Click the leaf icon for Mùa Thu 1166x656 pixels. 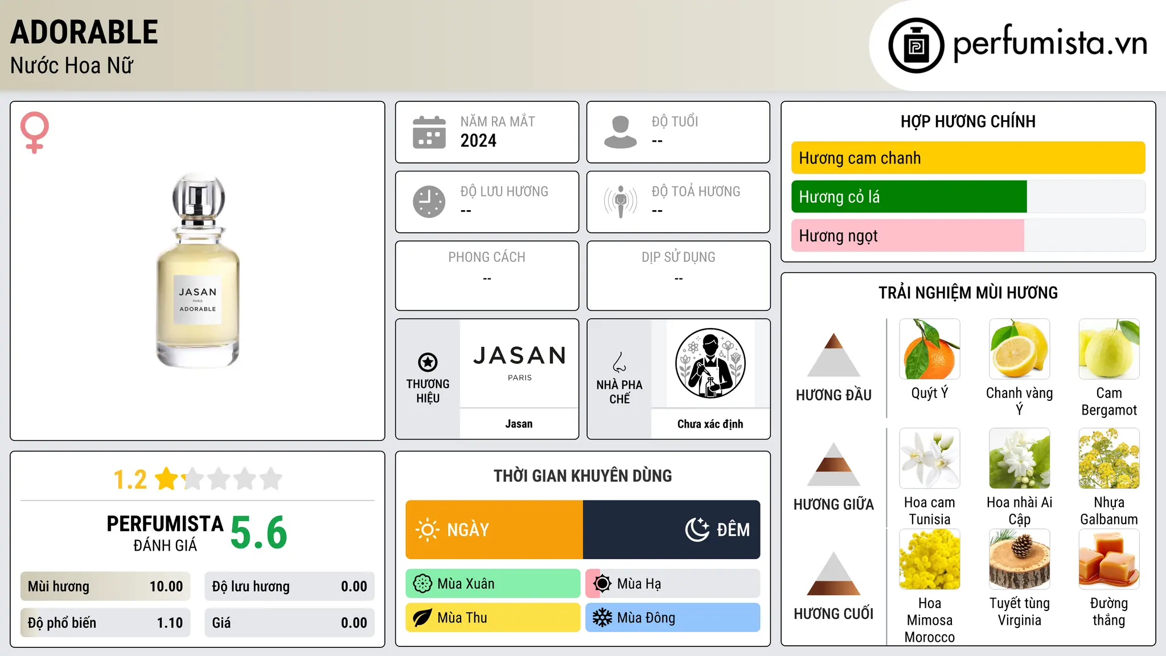422,618
